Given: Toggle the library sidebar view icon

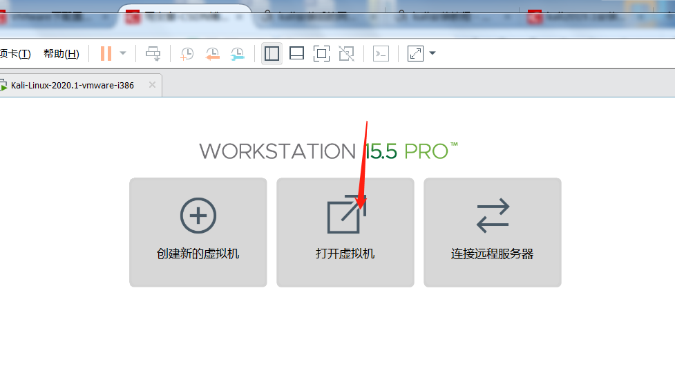Looking at the screenshot, I should click(x=272, y=54).
